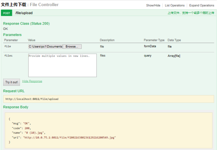The width and height of the screenshot is (217, 150).
Task: Click the "code": 200 response line
Action: pos(21,128)
